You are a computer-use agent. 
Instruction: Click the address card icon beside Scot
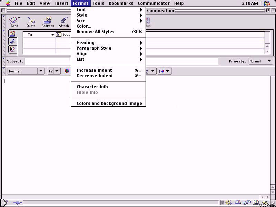[59, 34]
